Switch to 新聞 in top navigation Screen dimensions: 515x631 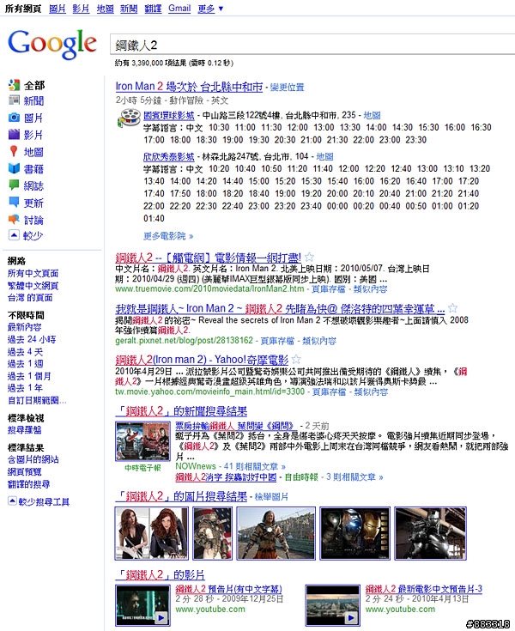click(129, 9)
